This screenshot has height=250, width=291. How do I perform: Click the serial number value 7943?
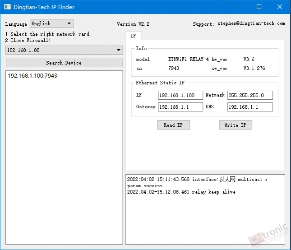coord(174,68)
